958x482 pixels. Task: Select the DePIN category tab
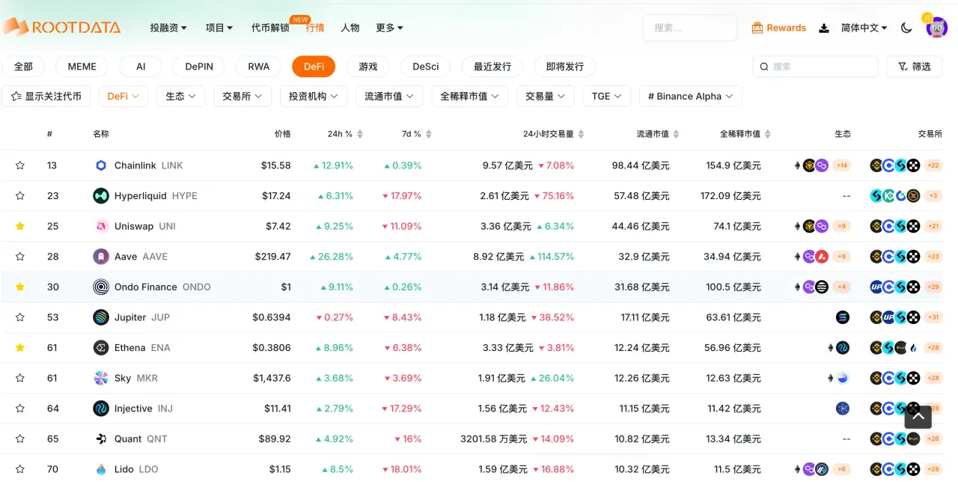pyautogui.click(x=199, y=67)
